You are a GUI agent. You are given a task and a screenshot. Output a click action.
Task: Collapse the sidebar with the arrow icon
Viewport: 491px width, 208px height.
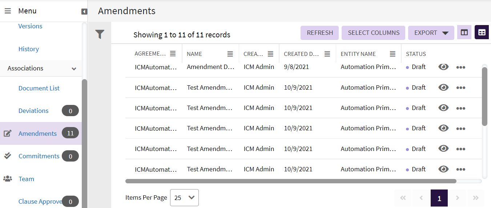click(84, 12)
